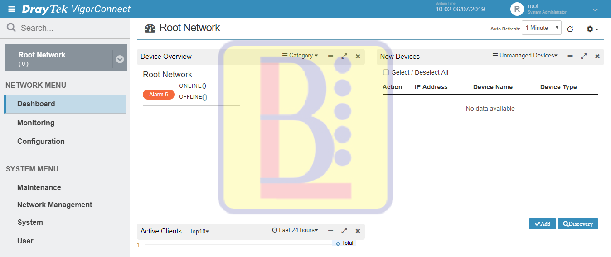This screenshot has height=257, width=611.
Task: Open Monitoring in the network menu
Action: pyautogui.click(x=36, y=123)
